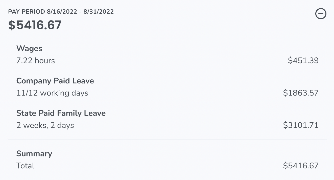The height and width of the screenshot is (180, 334).
Task: Click the State Paid Family Leave heading
Action: coord(61,113)
